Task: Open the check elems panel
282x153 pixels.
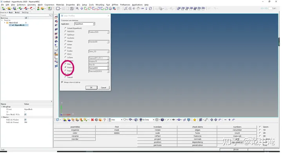Action: 197,127
